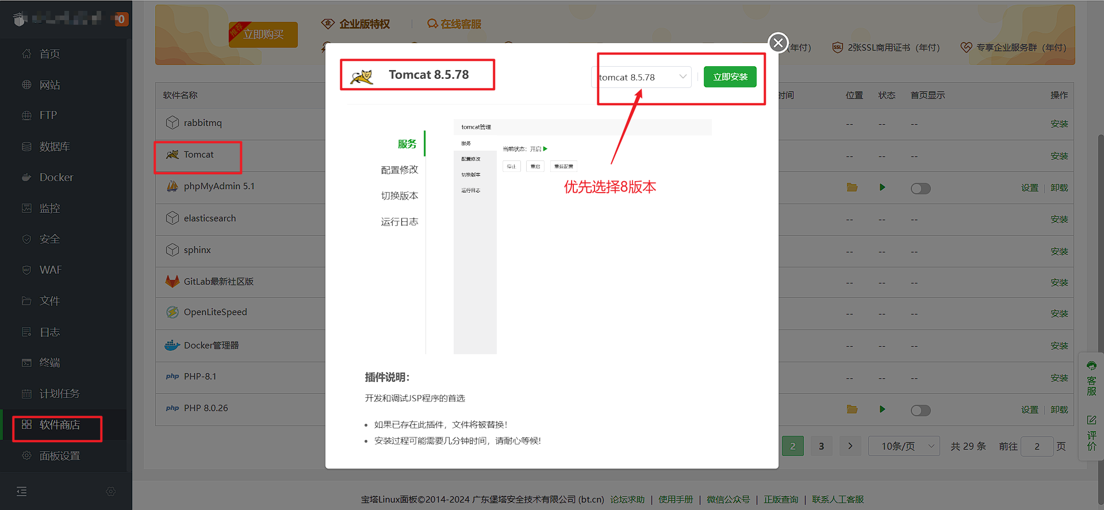Click the sphinx package icon

pyautogui.click(x=172, y=250)
